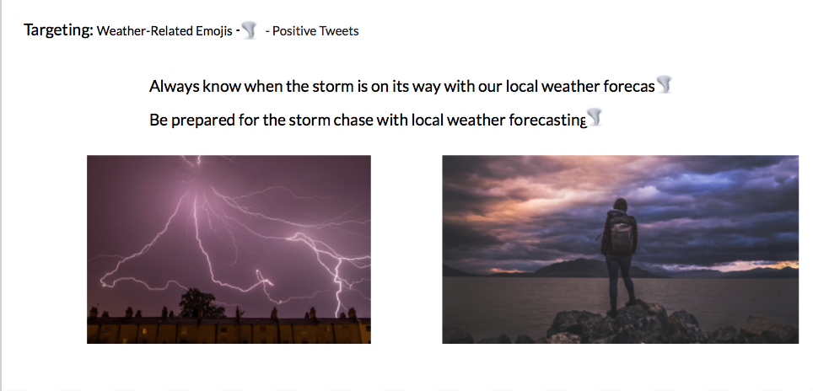Click the hiker's backpack in the lake photo
The width and height of the screenshot is (813, 391).
(x=622, y=234)
